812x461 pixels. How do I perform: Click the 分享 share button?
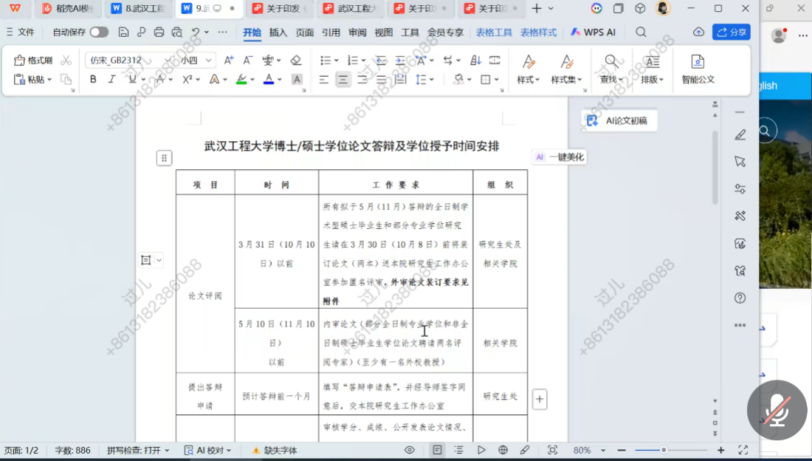point(731,33)
